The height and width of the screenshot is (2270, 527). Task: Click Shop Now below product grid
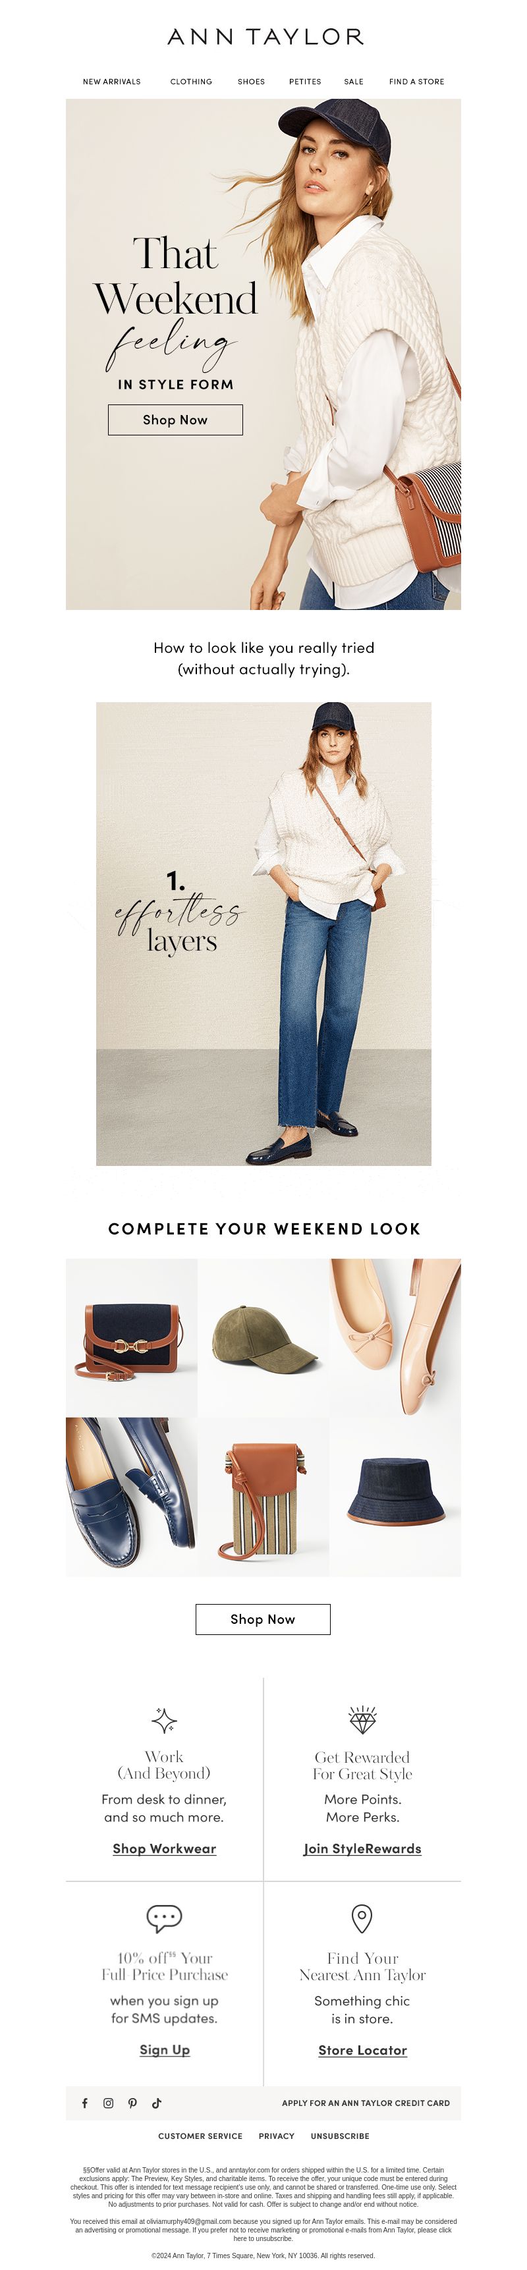pos(263,1620)
